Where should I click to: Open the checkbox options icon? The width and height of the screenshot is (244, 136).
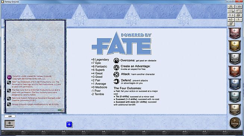coord(231,24)
